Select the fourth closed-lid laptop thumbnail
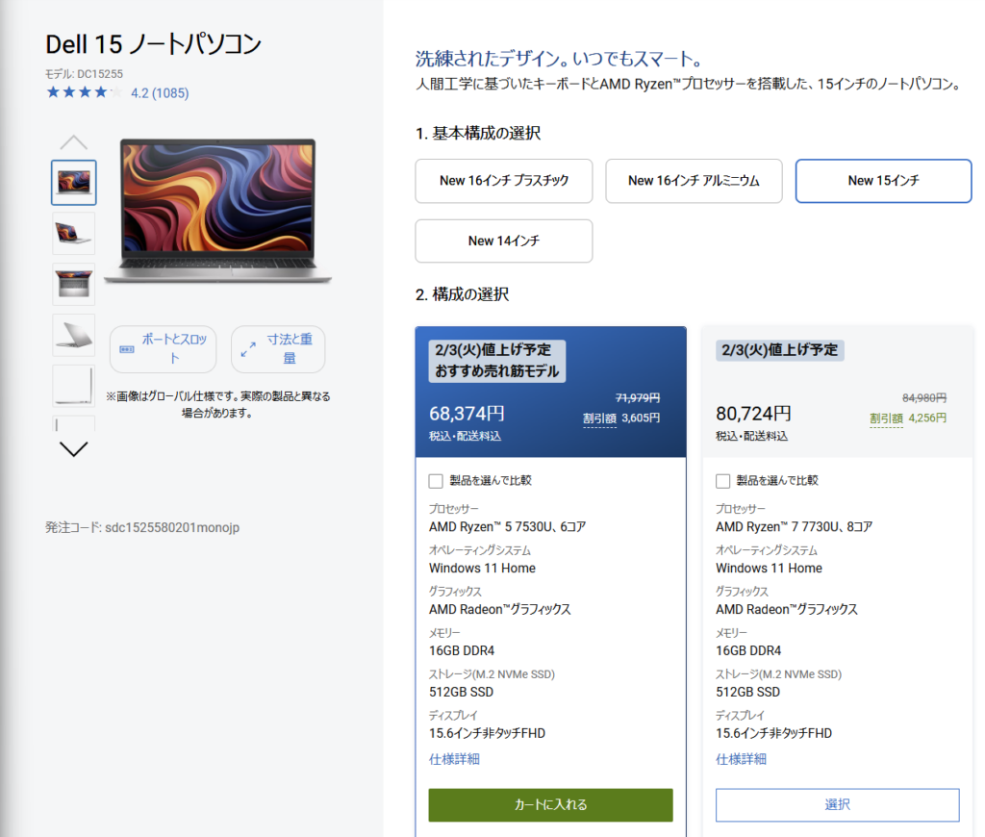985x837 pixels. pos(74,335)
